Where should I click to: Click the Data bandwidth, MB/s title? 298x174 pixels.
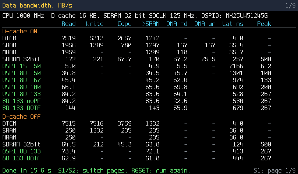[37, 6]
